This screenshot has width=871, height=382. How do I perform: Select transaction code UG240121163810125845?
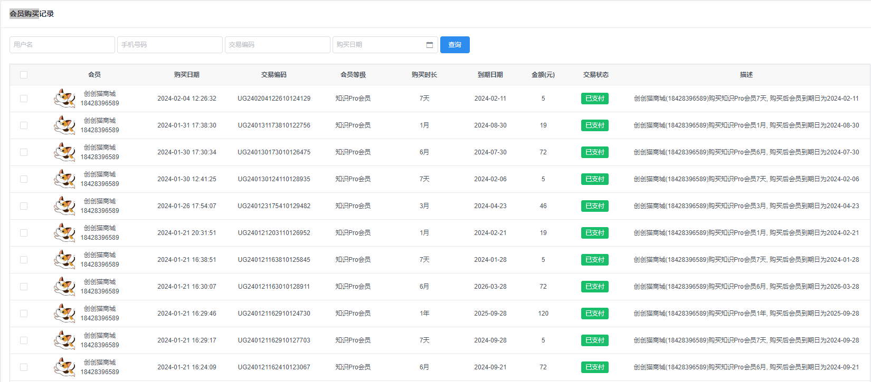[274, 260]
